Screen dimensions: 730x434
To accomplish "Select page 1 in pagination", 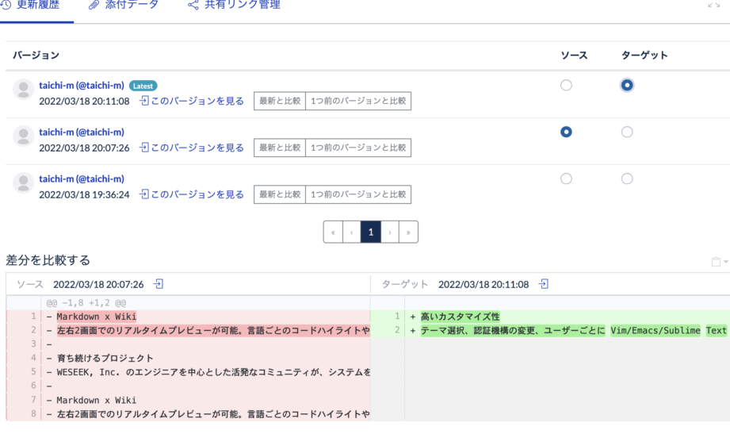I will pyautogui.click(x=371, y=232).
